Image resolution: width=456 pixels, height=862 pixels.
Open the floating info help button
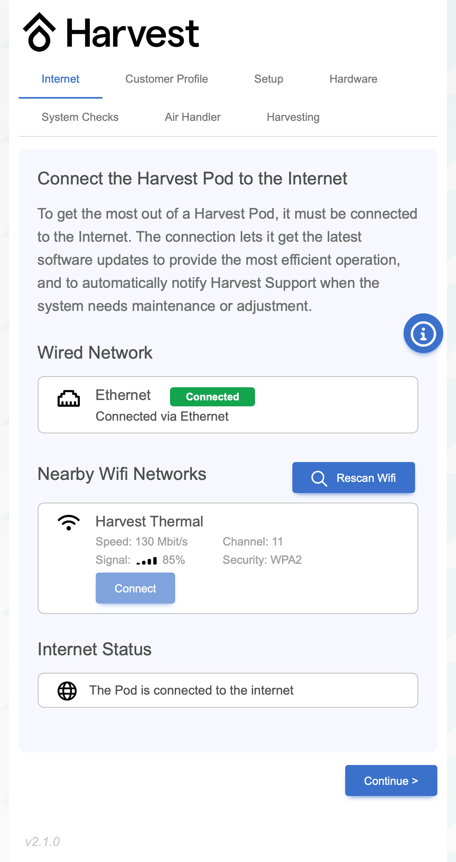point(423,333)
